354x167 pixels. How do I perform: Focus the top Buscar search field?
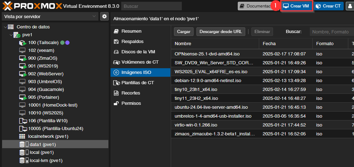pos(152,6)
